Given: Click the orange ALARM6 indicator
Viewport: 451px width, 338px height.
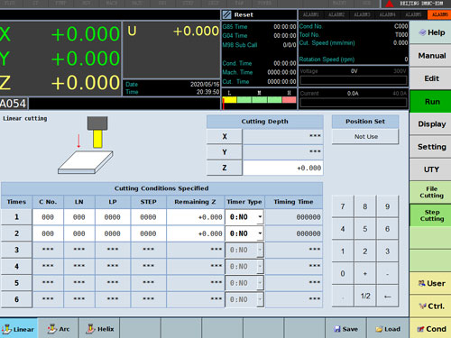Looking at the screenshot, I should coord(439,14).
